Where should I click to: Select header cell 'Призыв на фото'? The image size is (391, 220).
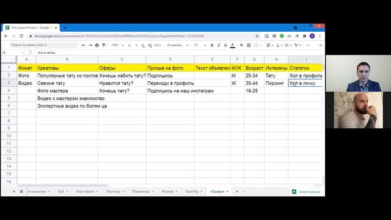point(170,68)
